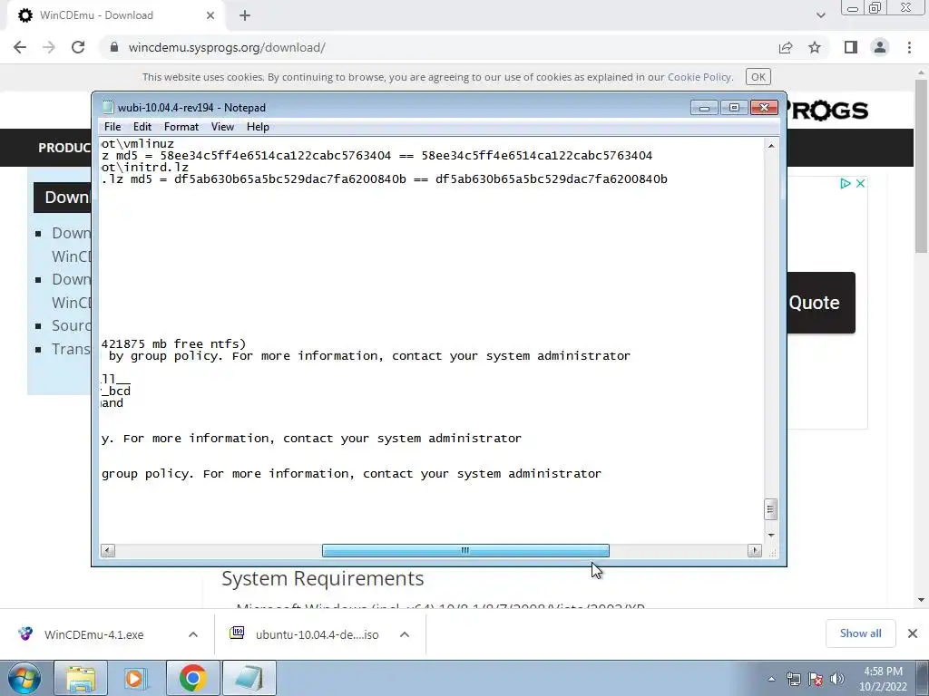Open Chrome's side panel icon
This screenshot has height=696, width=929.
click(x=851, y=47)
